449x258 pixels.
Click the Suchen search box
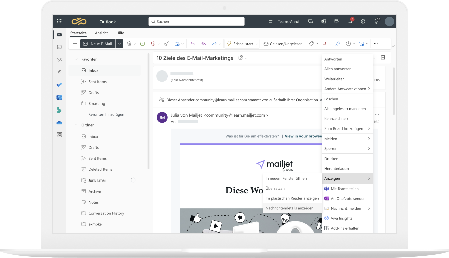pos(196,21)
